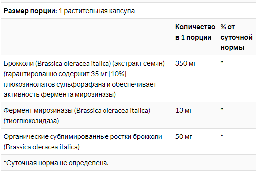Click the '(тиоглюкозидаза)' text

coord(31,121)
